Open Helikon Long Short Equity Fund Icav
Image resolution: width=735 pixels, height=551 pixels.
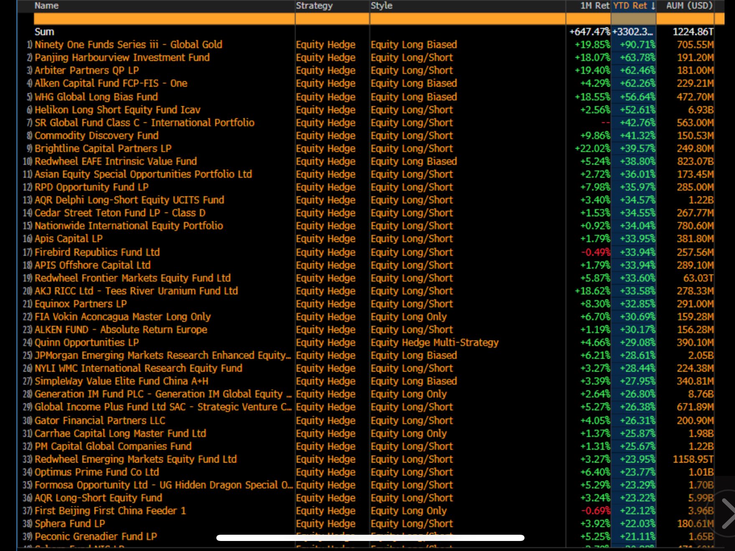[x=117, y=110]
